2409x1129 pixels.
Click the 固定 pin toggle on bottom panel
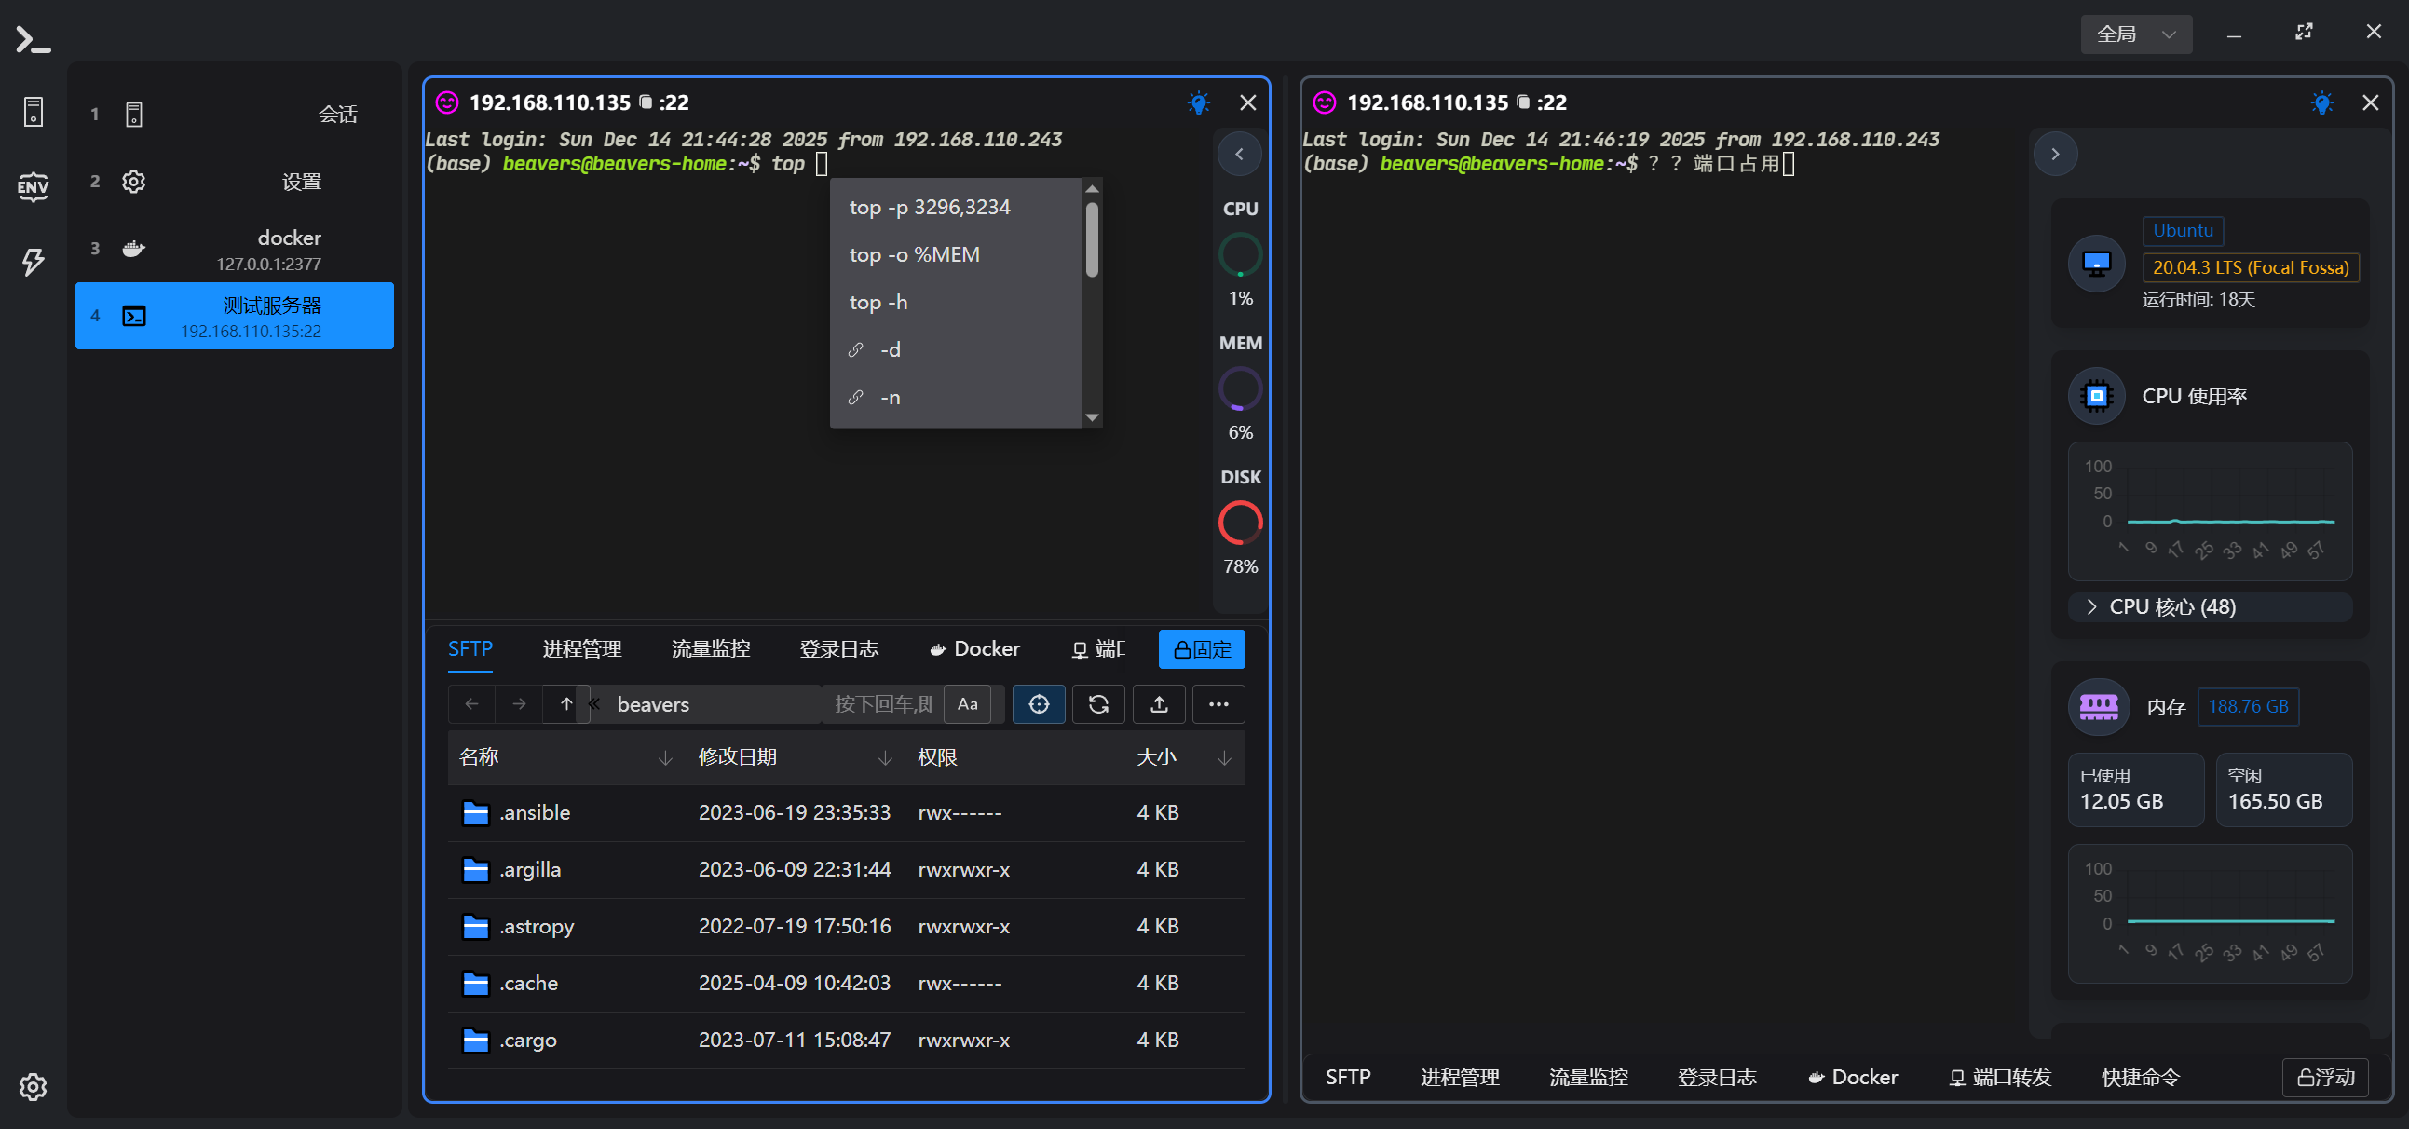[x=1202, y=649]
